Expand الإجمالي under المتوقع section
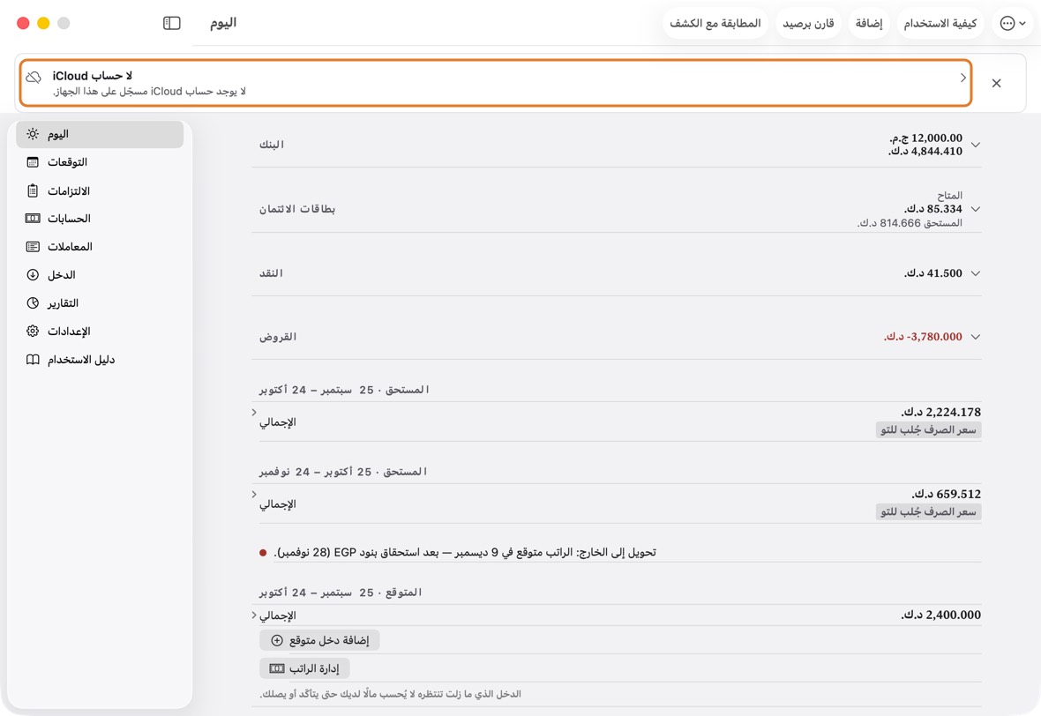The width and height of the screenshot is (1041, 716). coord(254,615)
